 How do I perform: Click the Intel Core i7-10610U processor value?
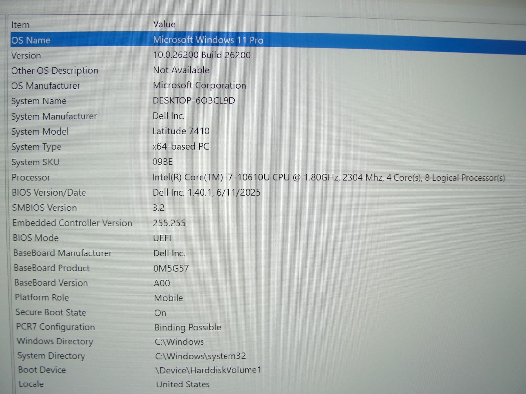pos(328,178)
